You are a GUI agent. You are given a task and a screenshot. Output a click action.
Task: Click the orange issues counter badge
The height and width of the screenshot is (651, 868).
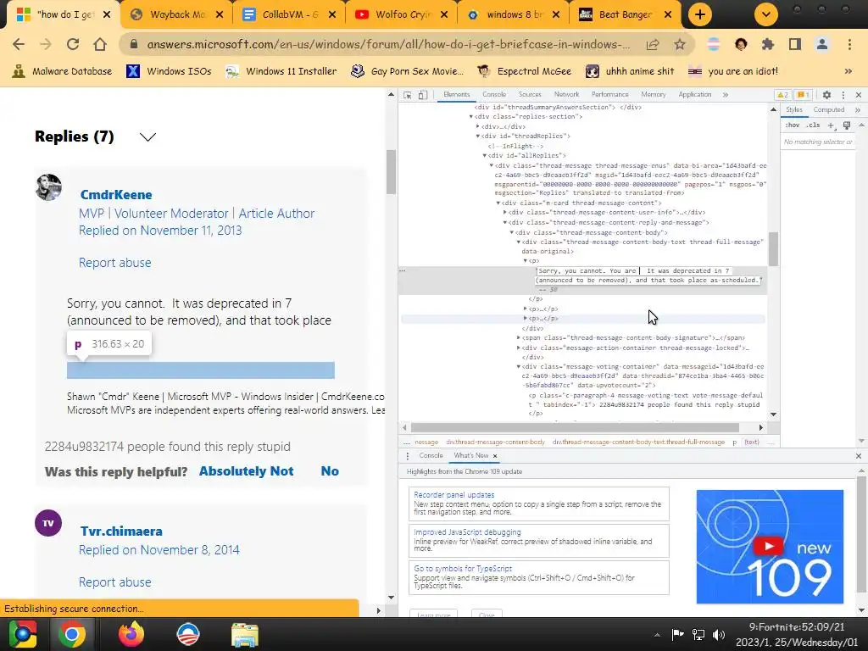(804, 95)
